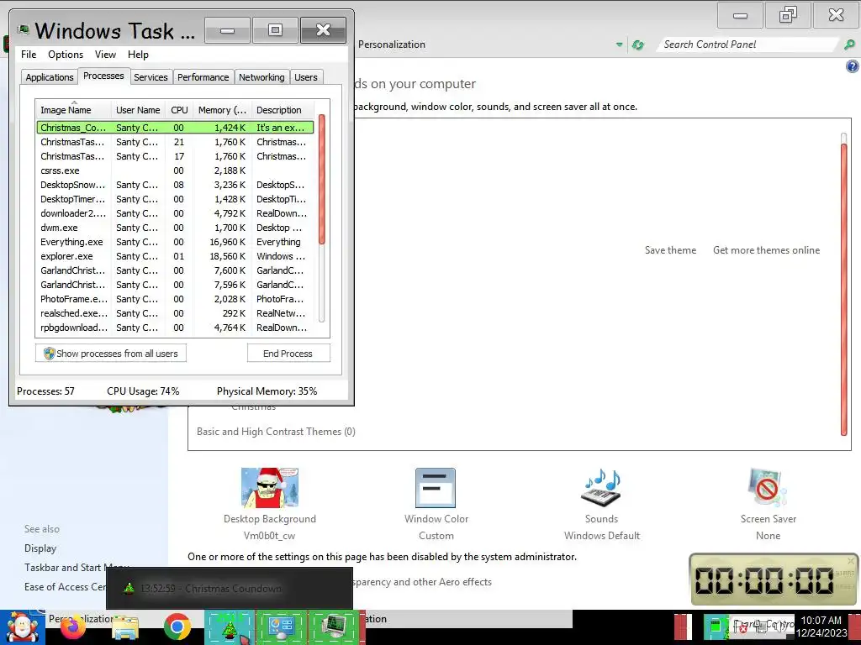Select the explorer.exe process row
Viewport: 861px width, 645px height.
pos(175,256)
